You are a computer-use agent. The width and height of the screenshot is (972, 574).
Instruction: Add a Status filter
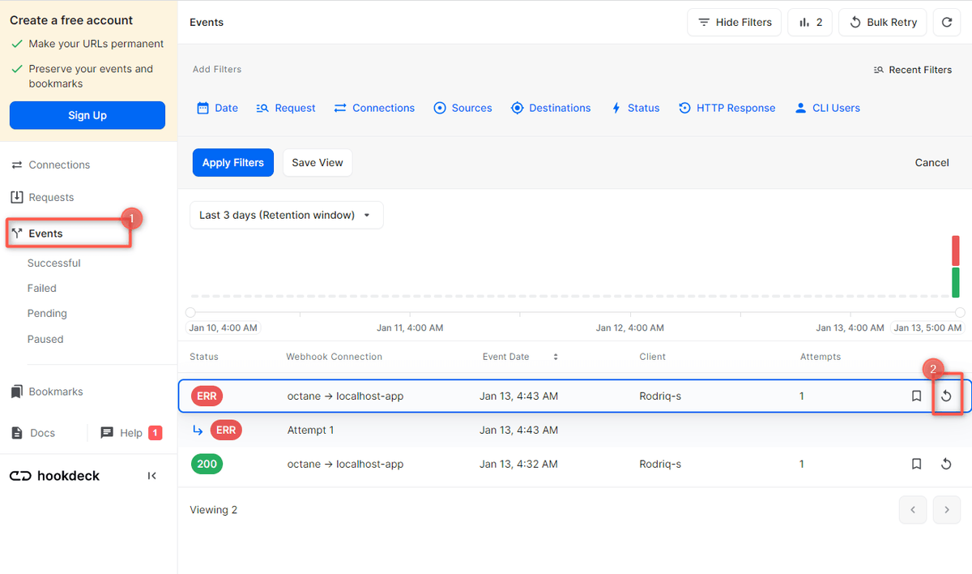click(635, 108)
